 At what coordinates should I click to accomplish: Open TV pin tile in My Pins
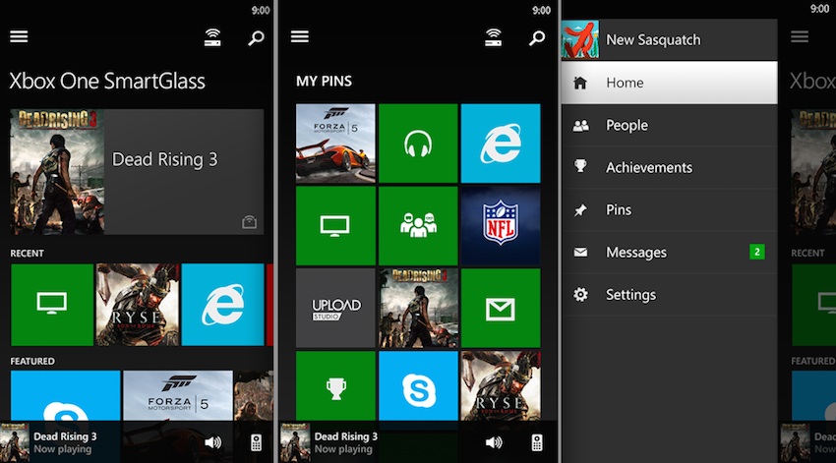tap(335, 226)
